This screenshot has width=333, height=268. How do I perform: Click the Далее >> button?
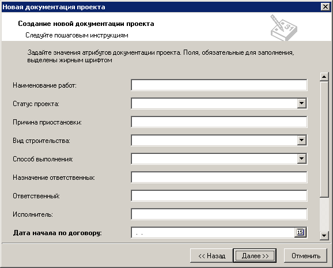[255, 256]
